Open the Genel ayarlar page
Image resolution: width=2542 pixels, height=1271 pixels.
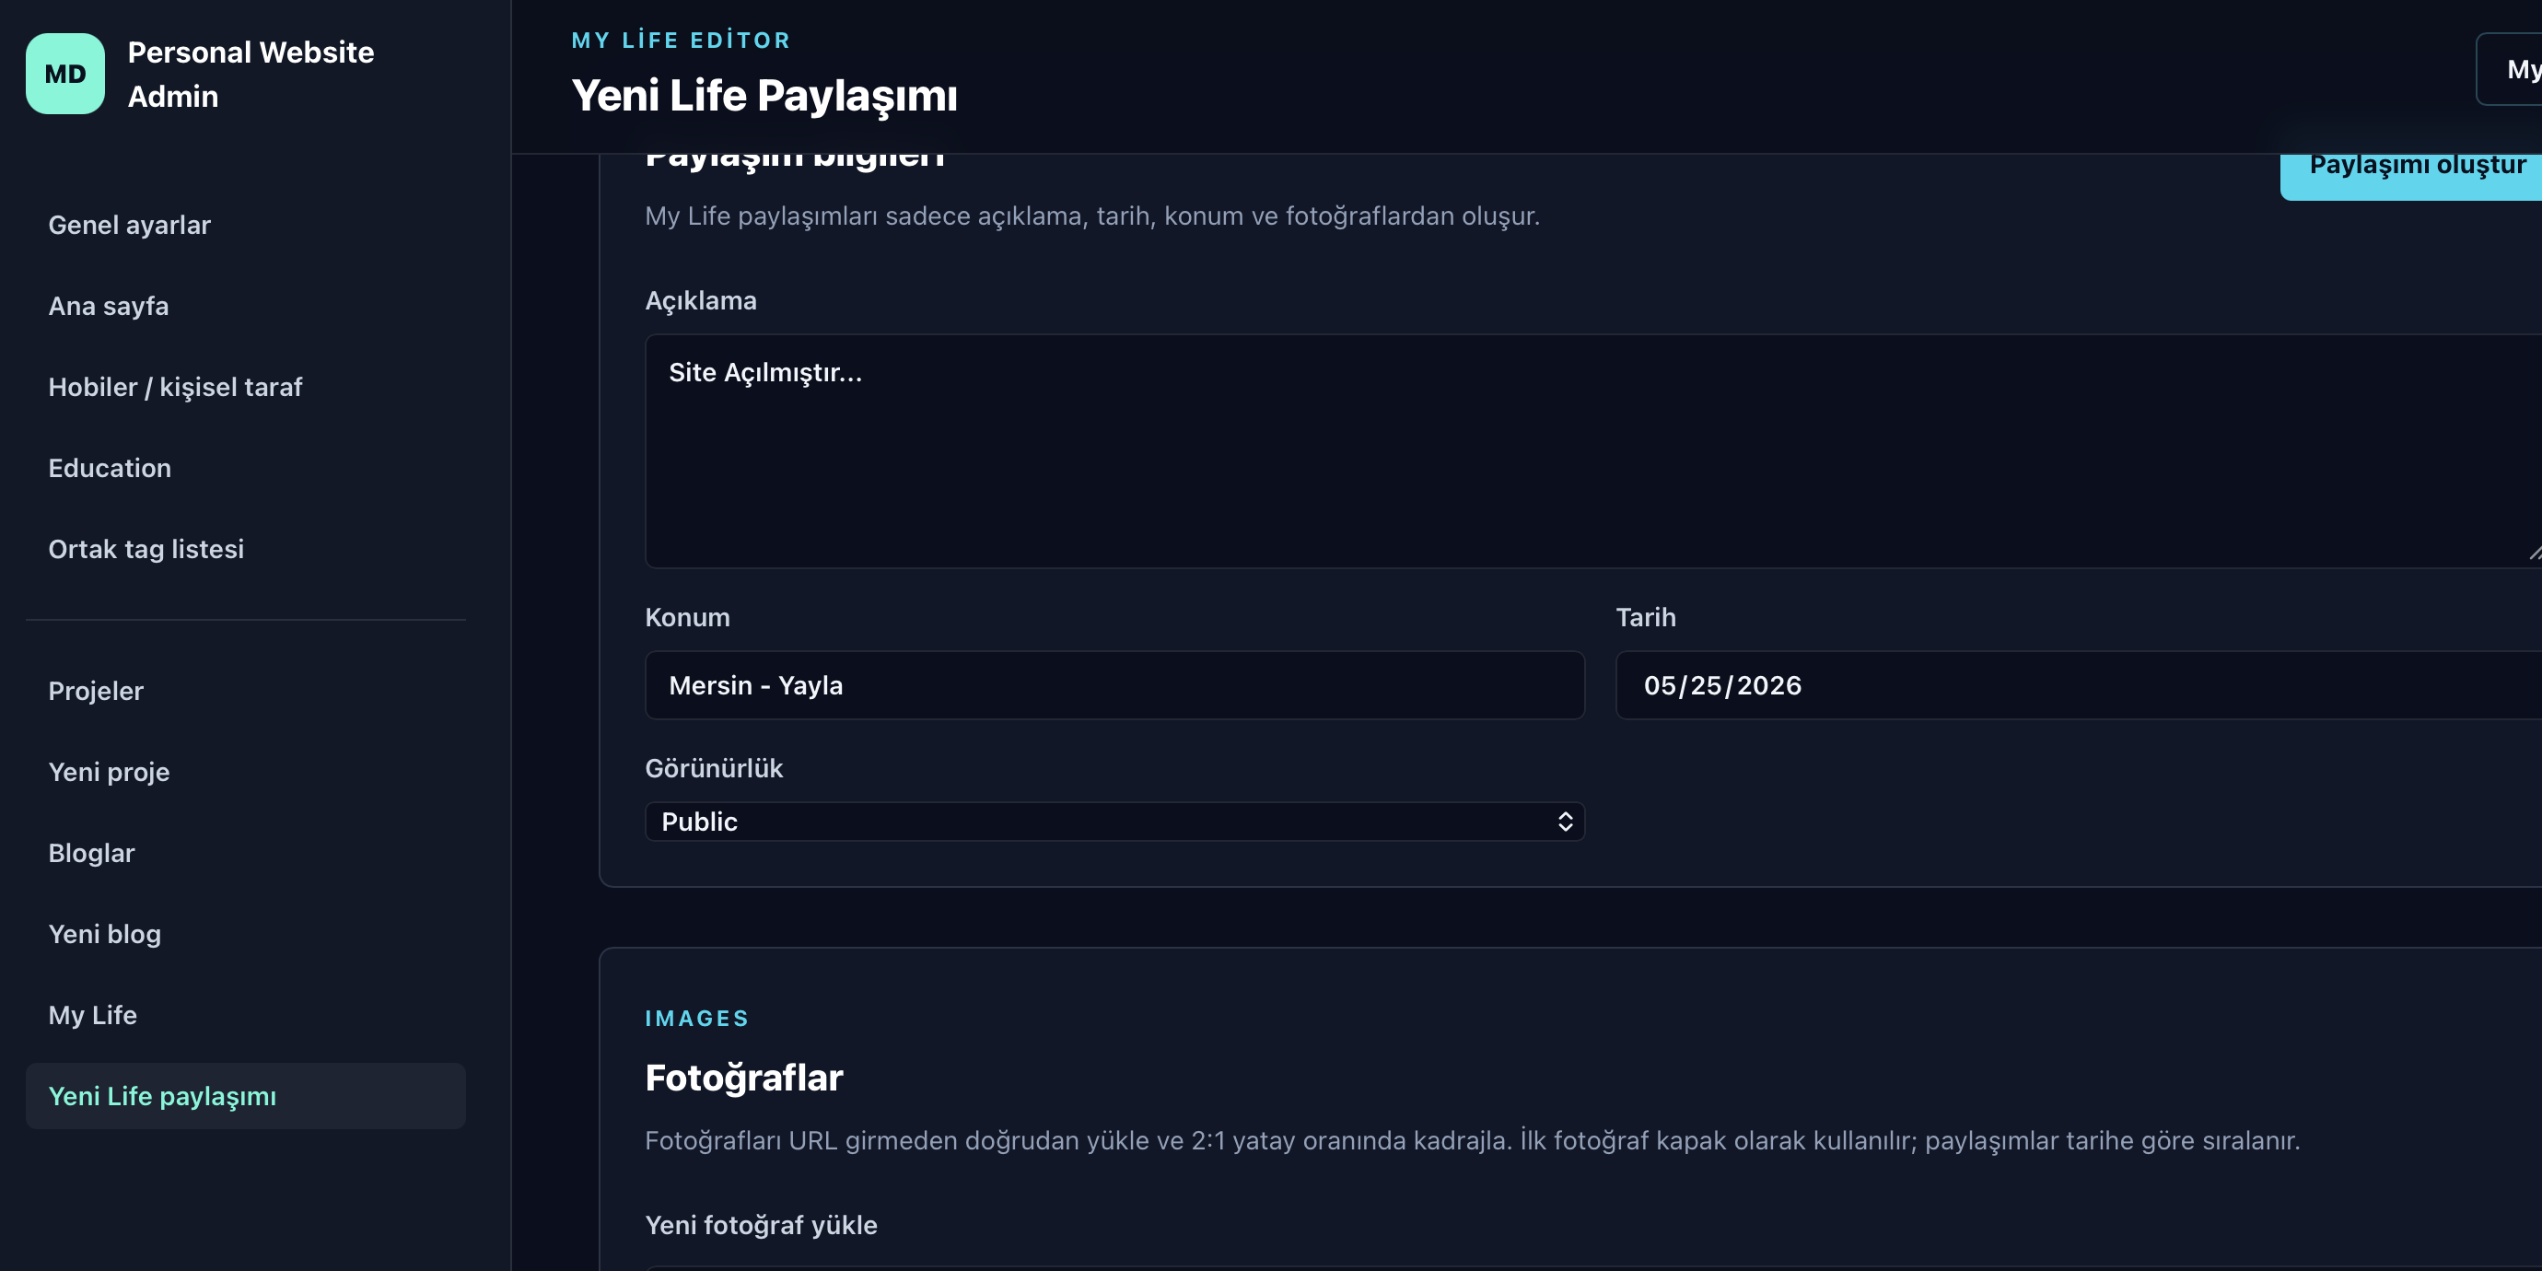point(129,225)
